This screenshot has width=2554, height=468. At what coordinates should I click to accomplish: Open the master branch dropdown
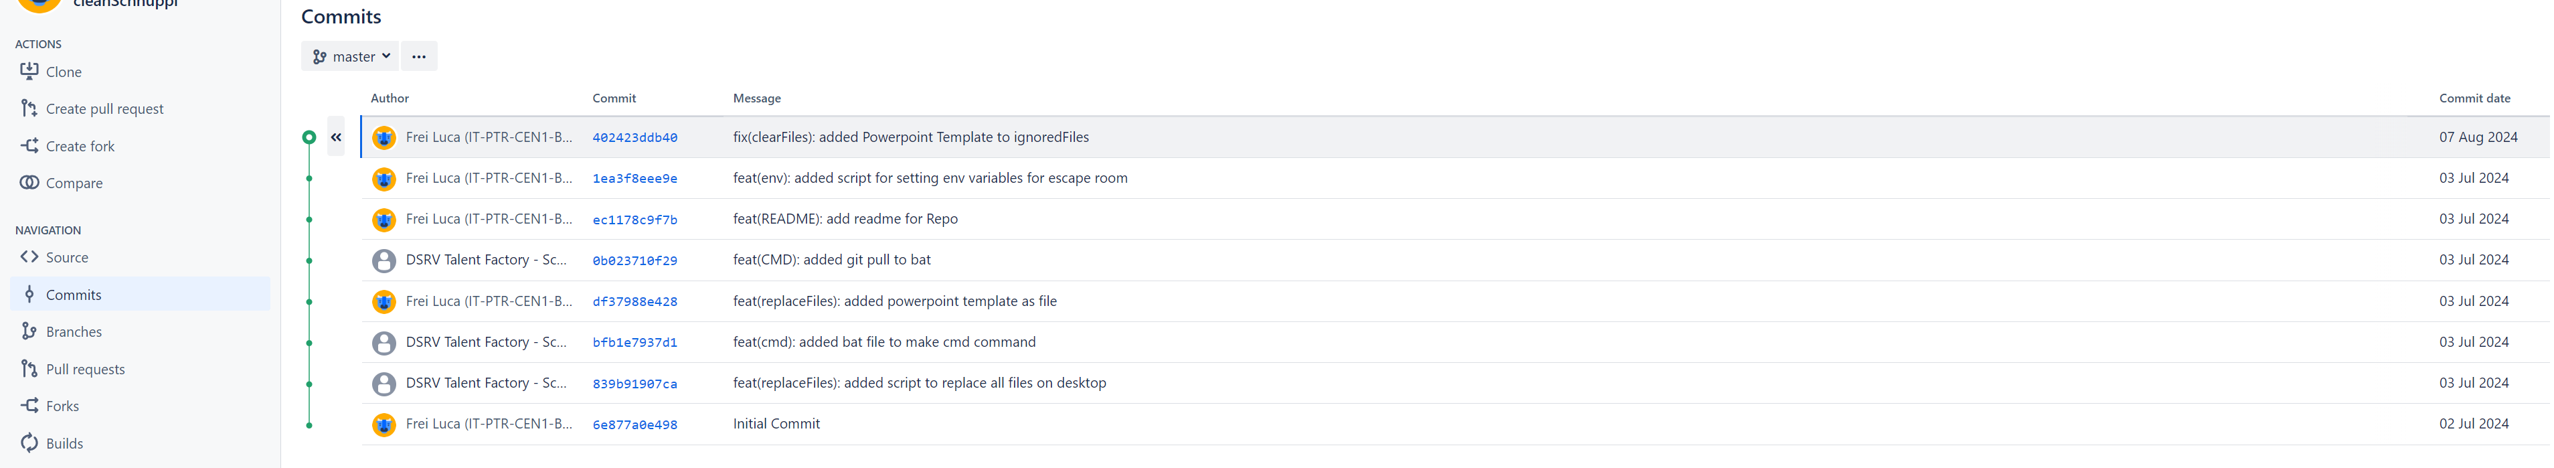click(x=350, y=56)
